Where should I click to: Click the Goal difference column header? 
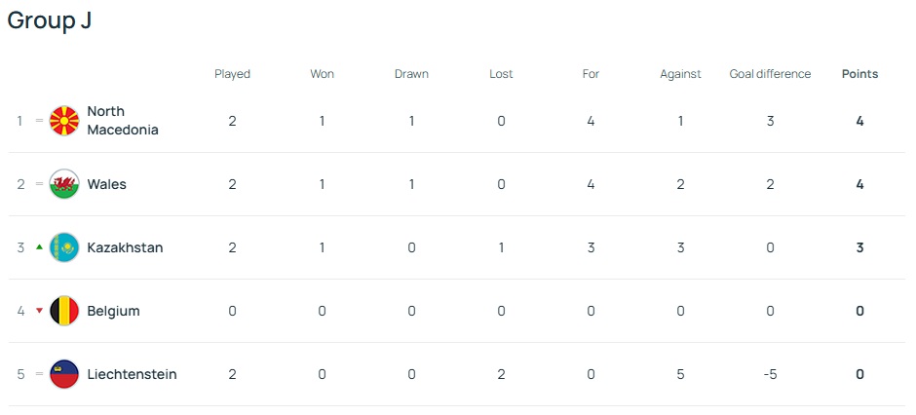click(770, 74)
